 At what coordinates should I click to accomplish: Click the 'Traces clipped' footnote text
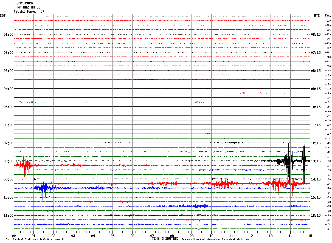tap(215, 239)
